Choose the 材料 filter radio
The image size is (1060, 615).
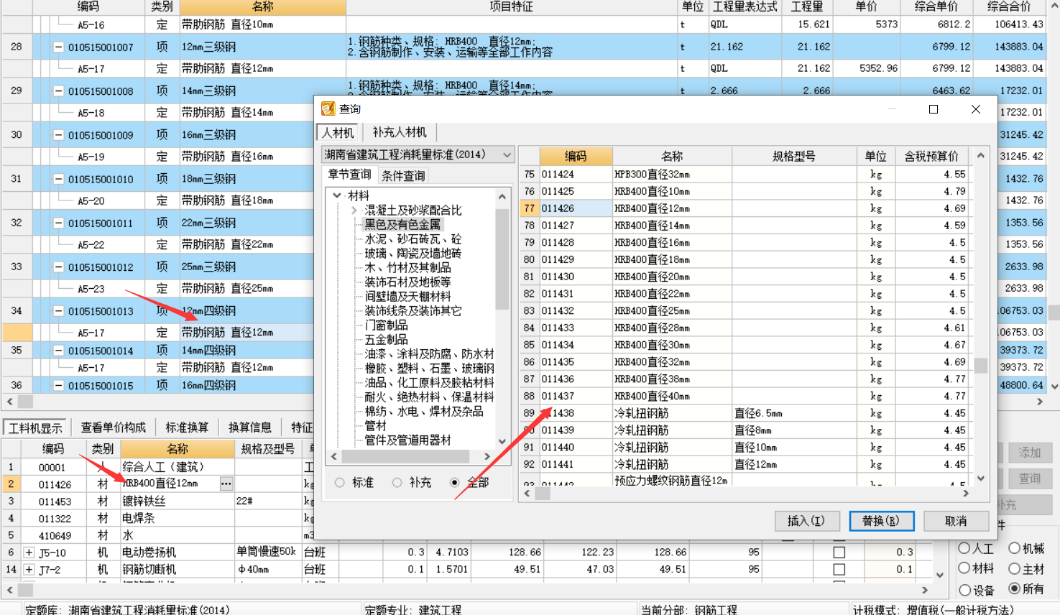coord(964,568)
